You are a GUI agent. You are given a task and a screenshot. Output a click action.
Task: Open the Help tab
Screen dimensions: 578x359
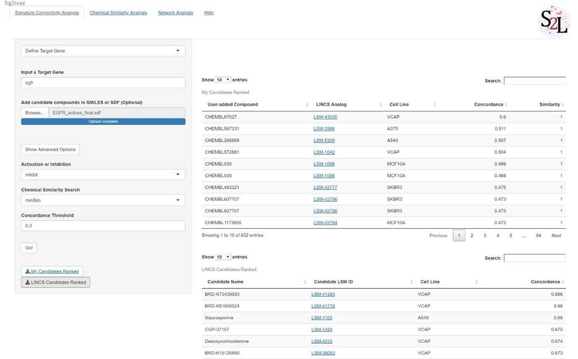click(x=209, y=13)
